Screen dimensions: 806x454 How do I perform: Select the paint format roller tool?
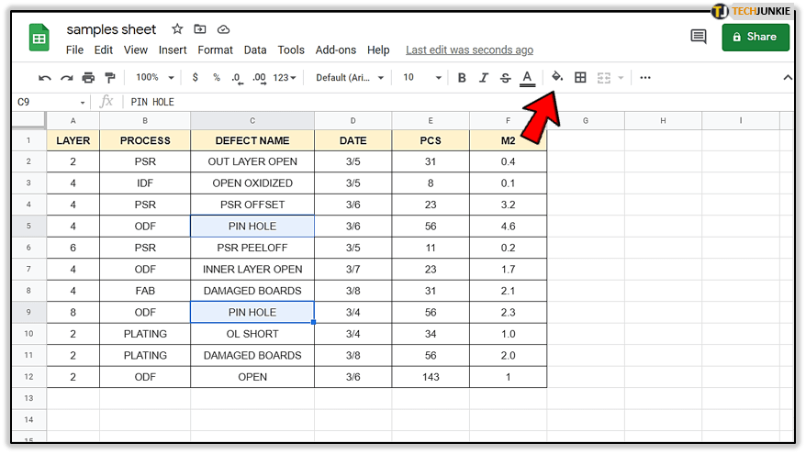click(x=110, y=78)
